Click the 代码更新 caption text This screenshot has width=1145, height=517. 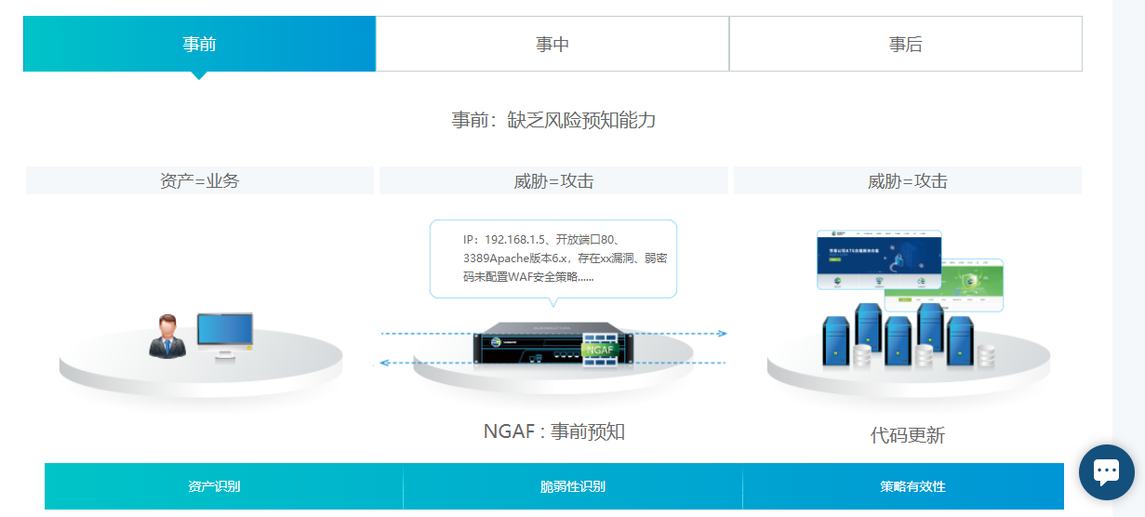(x=907, y=435)
